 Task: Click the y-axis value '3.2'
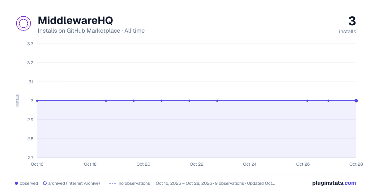coord(30,63)
